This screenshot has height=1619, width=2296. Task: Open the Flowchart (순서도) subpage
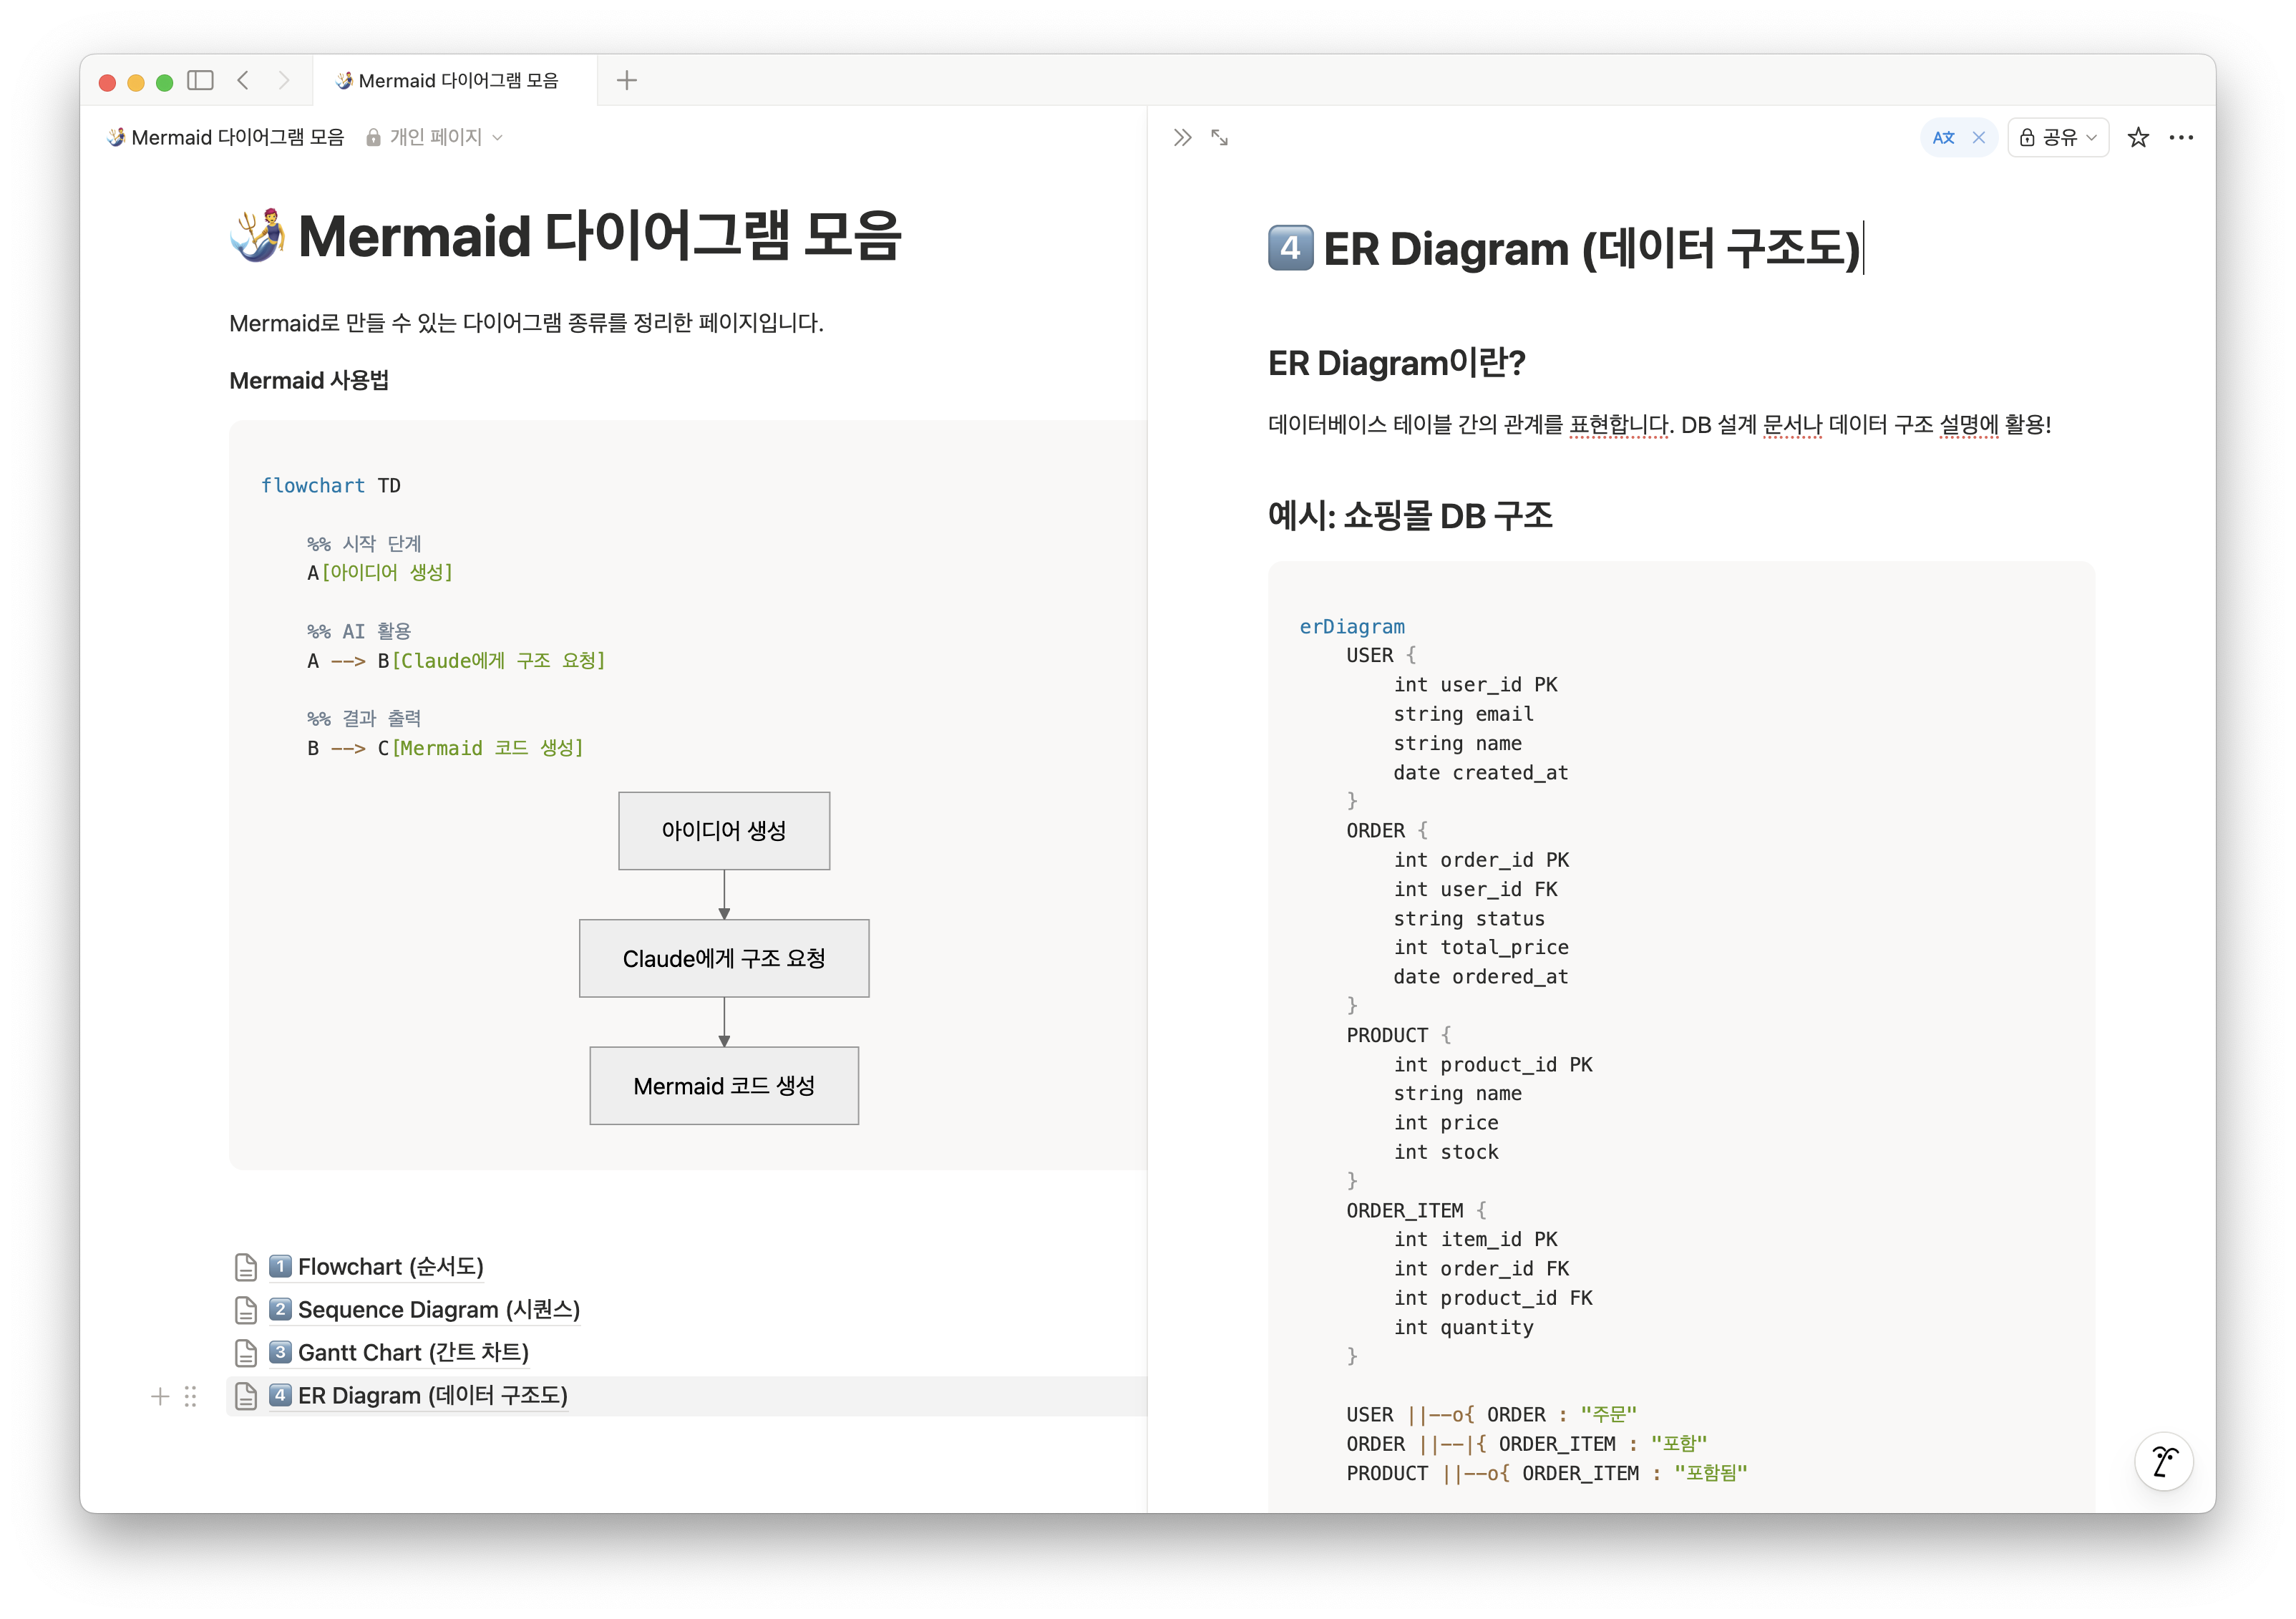(390, 1266)
